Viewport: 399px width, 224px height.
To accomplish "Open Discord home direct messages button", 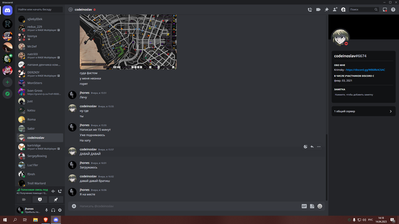I will coord(7,11).
